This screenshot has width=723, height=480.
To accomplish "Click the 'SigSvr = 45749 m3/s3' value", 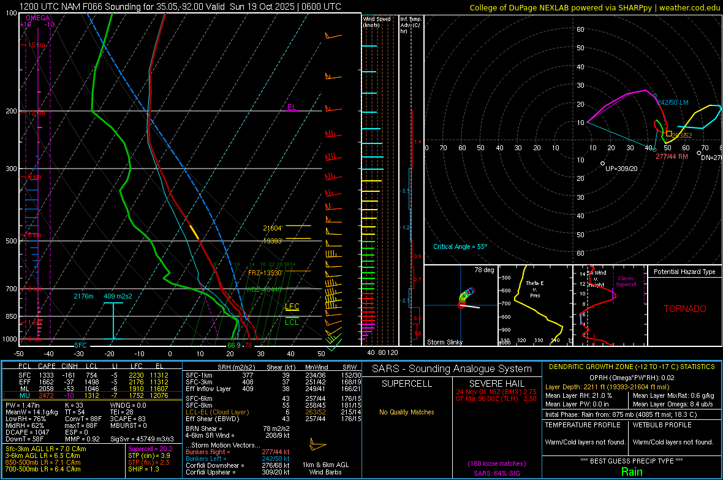I will point(142,439).
